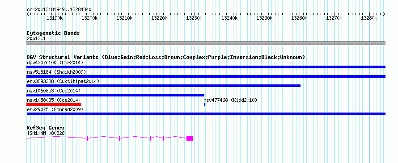Select the blue bar under dgv4247n100

(206, 67)
